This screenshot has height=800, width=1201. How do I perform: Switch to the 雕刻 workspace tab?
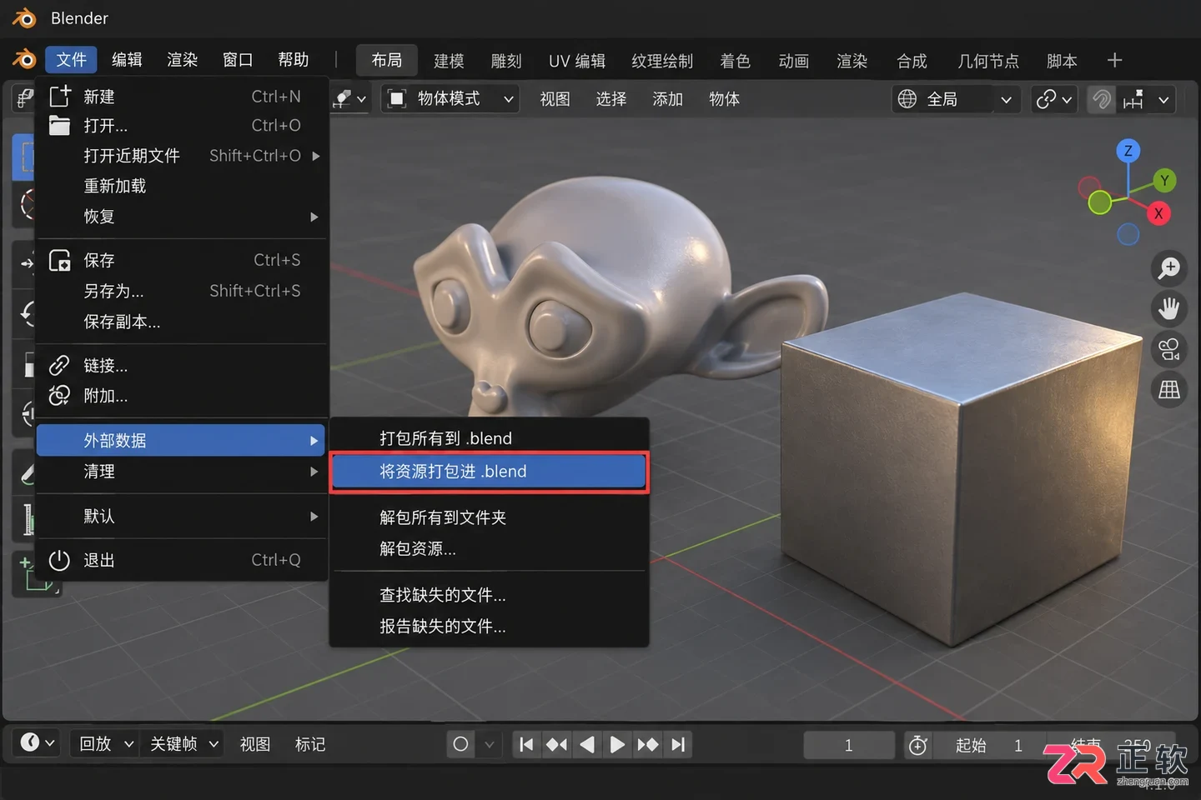(x=506, y=62)
